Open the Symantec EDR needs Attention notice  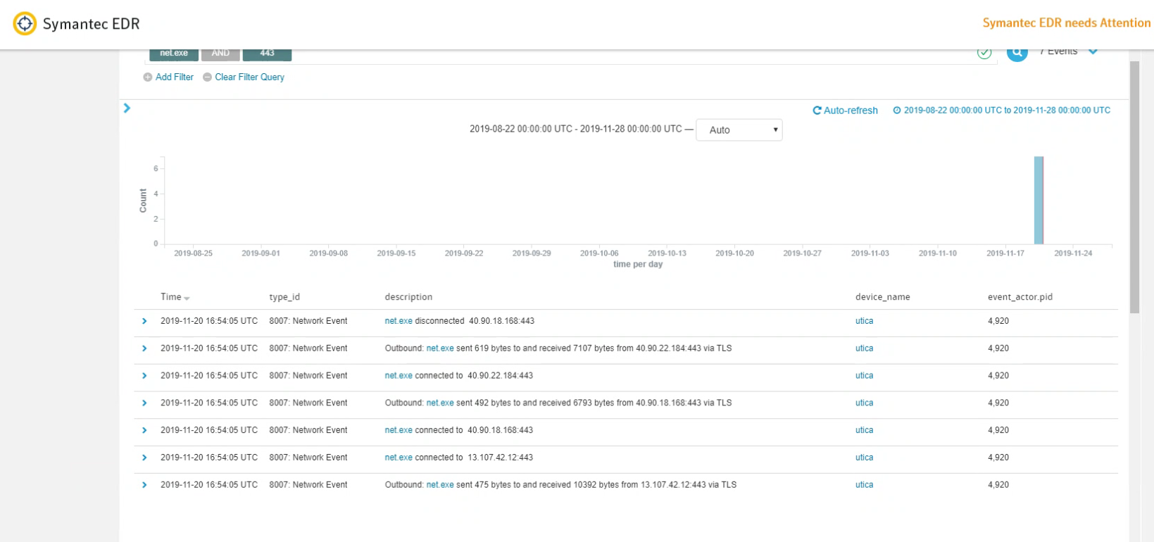1066,23
